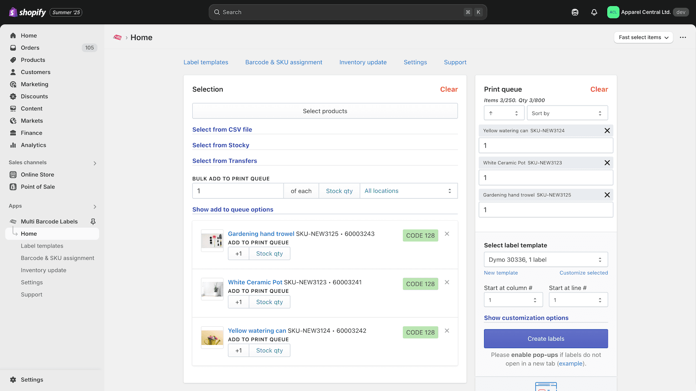Click the bulk add quantity input field

click(238, 191)
